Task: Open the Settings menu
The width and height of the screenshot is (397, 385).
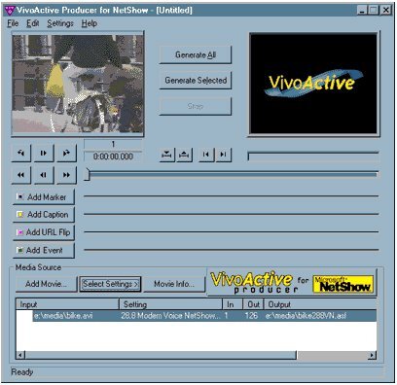Action: [60, 23]
